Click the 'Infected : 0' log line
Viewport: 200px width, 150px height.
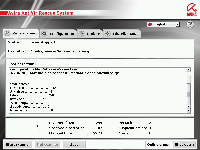click(29, 99)
